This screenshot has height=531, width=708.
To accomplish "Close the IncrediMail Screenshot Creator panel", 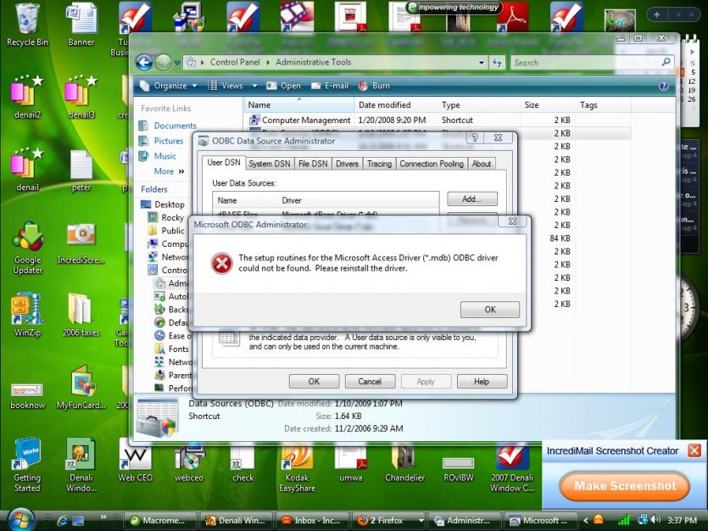I will click(694, 450).
